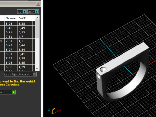The width and height of the screenshot is (156, 117).
Task: Select the 3,38 DWT cell
Action: (25, 24)
